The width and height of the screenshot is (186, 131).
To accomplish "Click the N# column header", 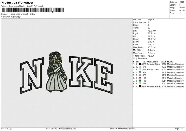I will click(137, 61).
